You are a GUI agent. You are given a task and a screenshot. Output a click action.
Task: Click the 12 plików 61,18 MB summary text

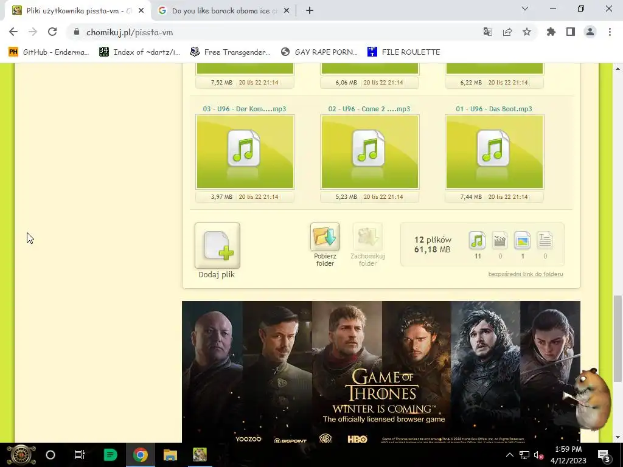tap(433, 244)
